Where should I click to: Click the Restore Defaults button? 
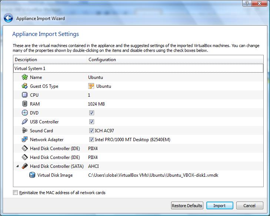(x=187, y=206)
